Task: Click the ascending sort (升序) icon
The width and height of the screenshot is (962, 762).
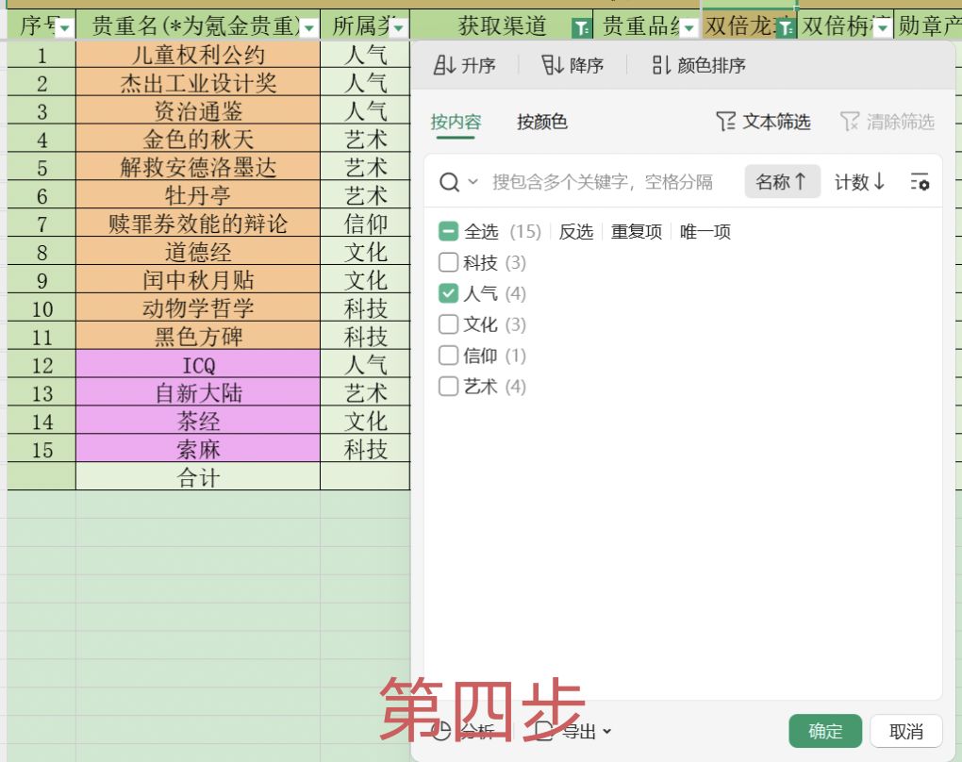Action: click(x=444, y=65)
